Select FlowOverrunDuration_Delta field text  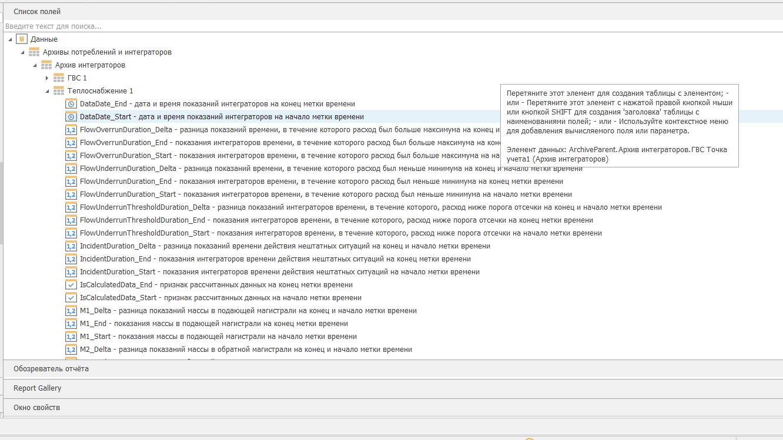(290, 129)
